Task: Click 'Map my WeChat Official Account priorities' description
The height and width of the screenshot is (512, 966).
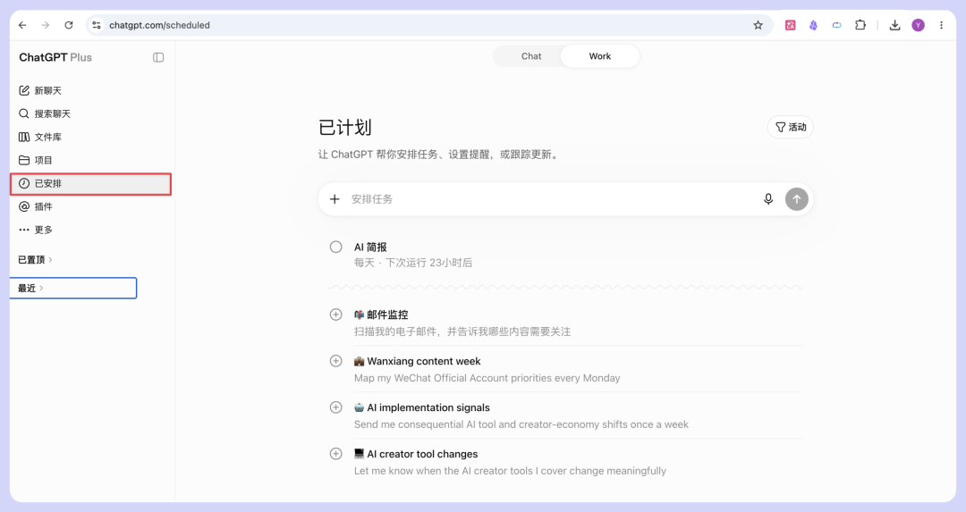Action: pos(487,378)
